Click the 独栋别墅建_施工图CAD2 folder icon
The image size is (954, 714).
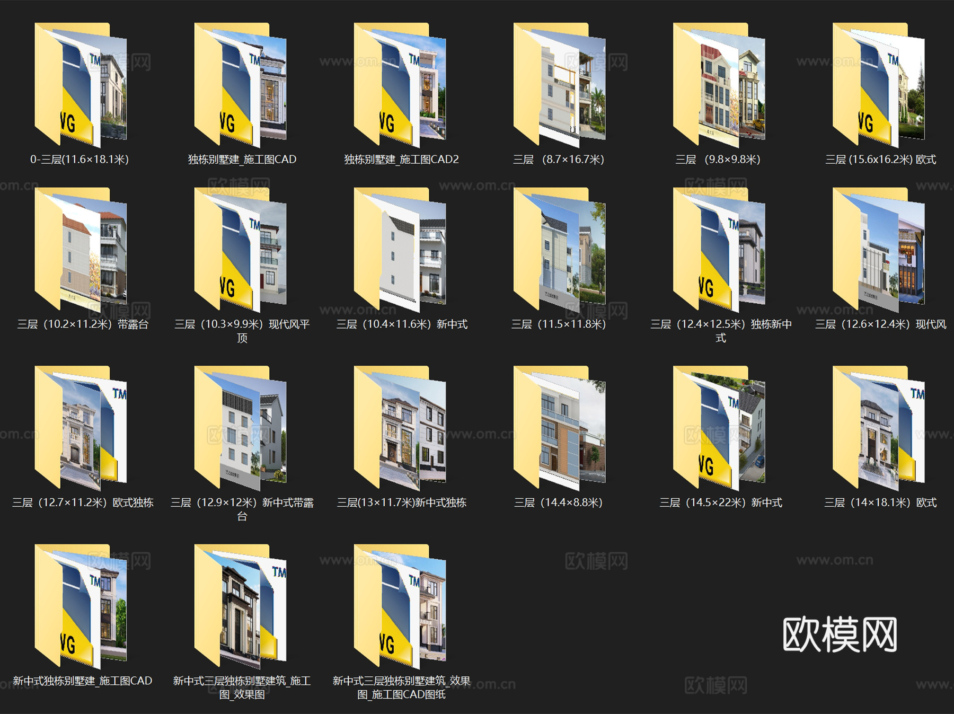400,85
